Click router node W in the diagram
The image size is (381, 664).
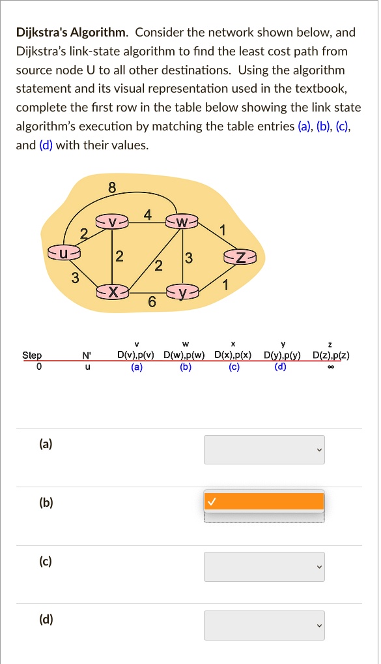pos(182,222)
